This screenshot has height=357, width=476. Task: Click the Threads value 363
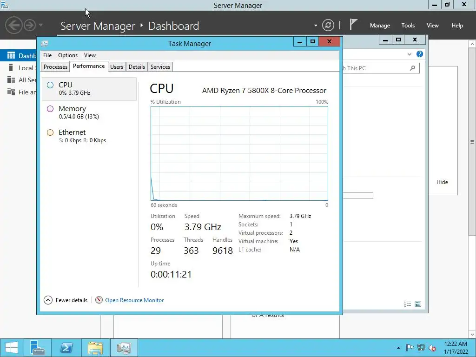[191, 251]
